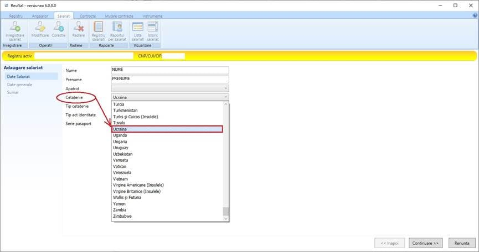Focus the Prenume input field

pos(170,79)
